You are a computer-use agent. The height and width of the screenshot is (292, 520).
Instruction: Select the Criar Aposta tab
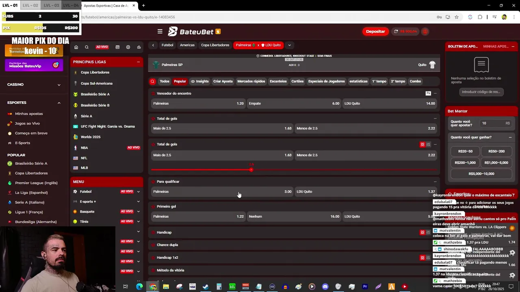point(223,81)
